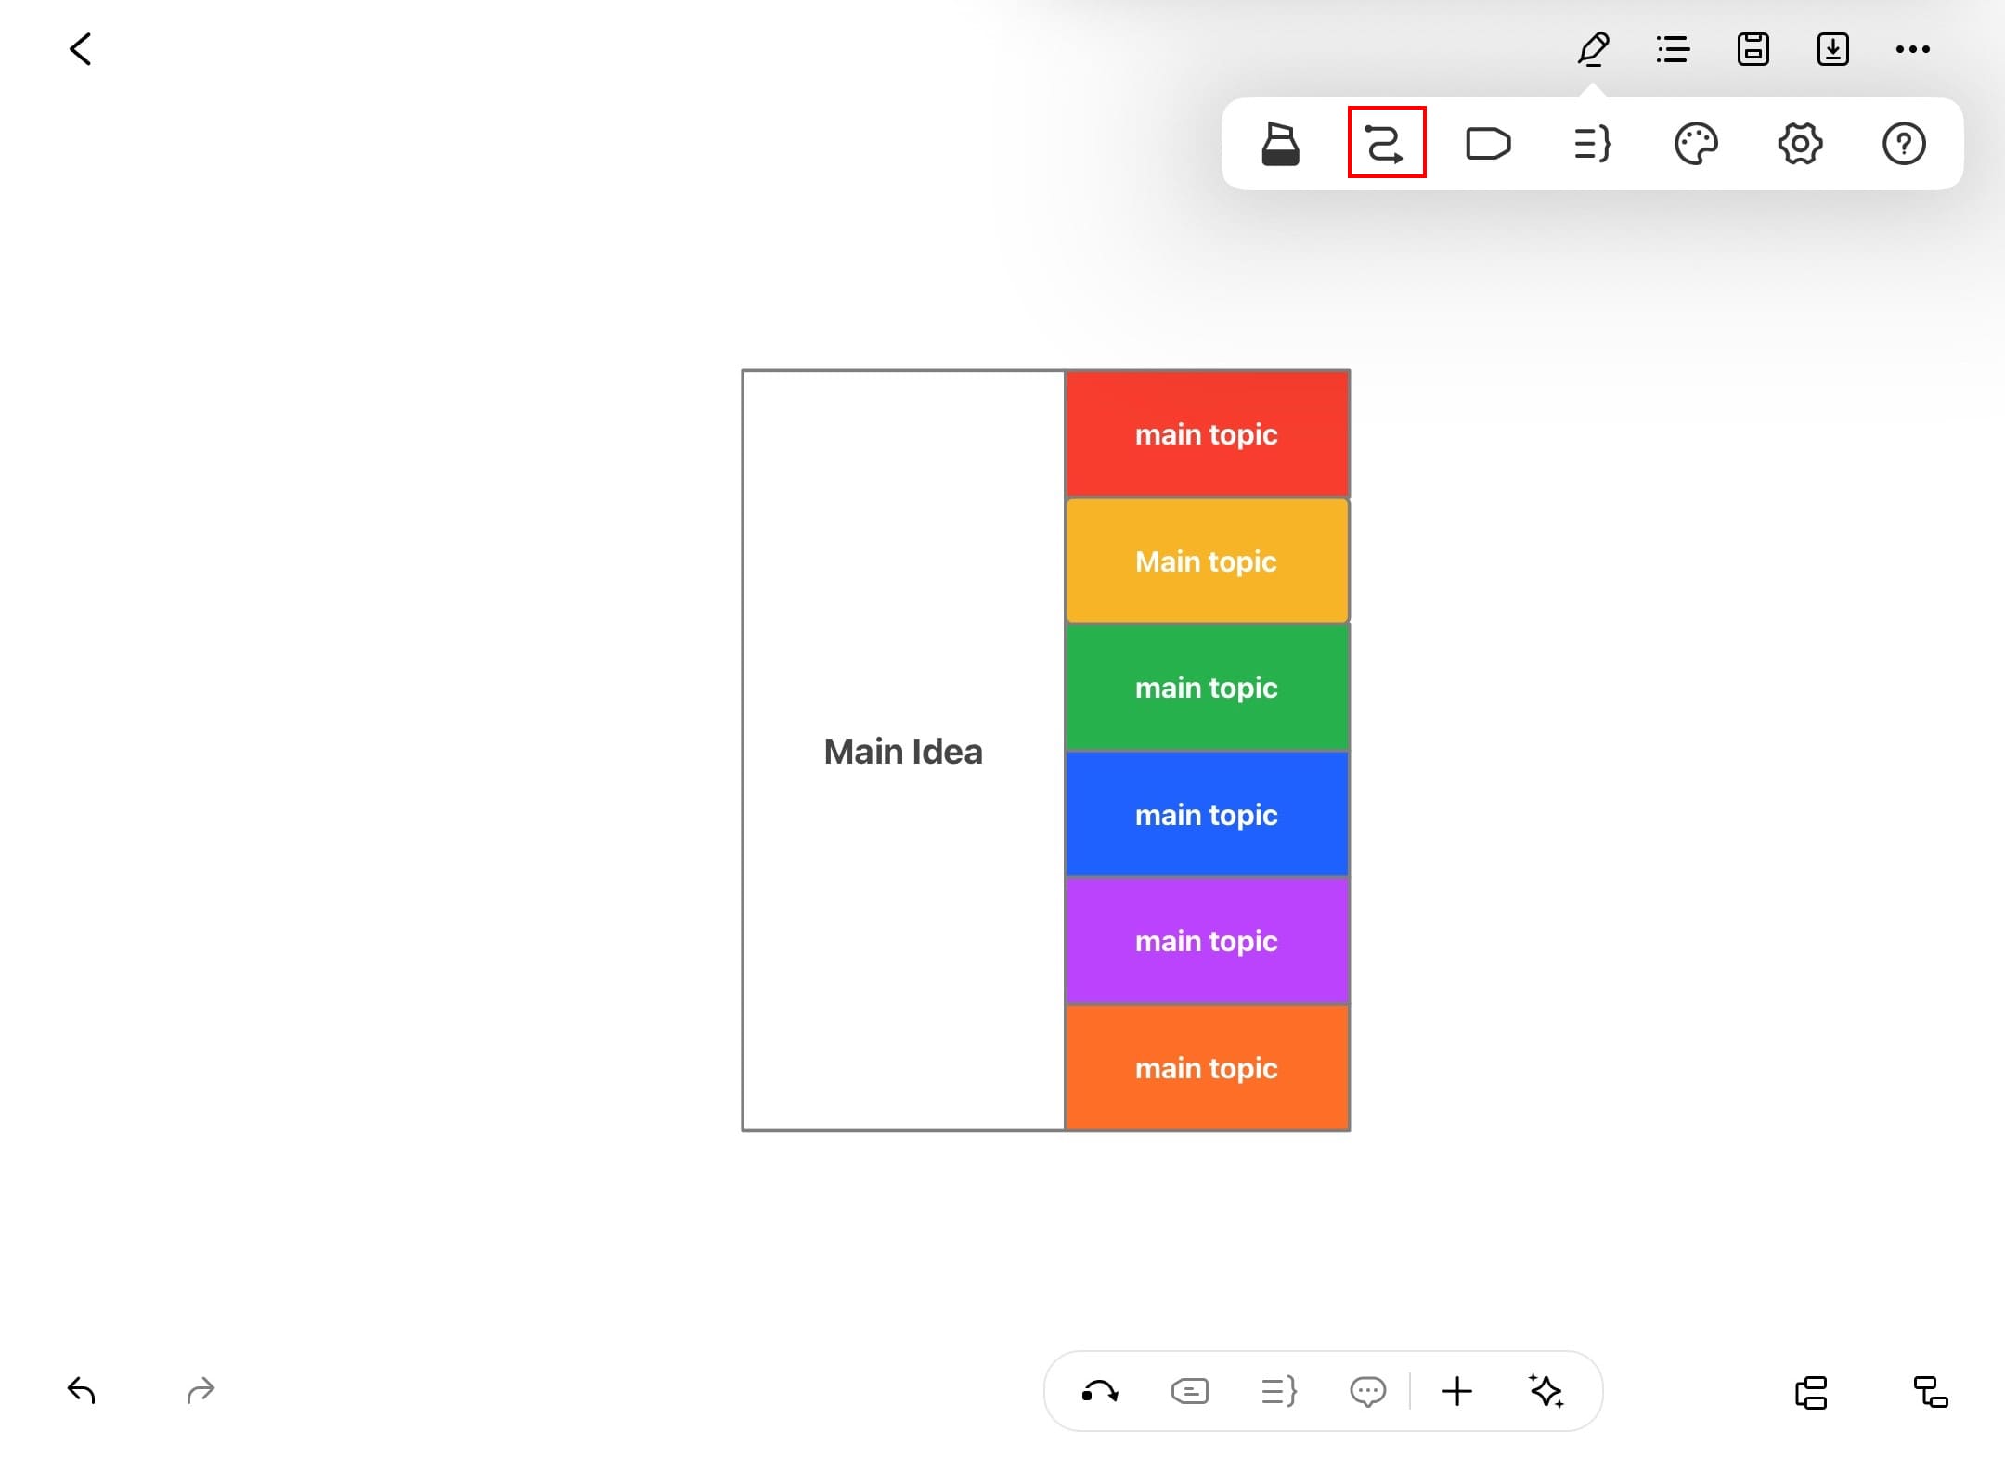2005x1469 pixels.
Task: Add a comment bubble to topic
Action: click(1367, 1391)
